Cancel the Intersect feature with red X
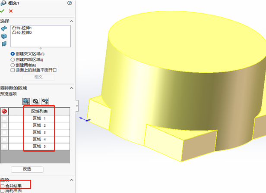The height and width of the screenshot is (193, 266). pyautogui.click(x=11, y=11)
